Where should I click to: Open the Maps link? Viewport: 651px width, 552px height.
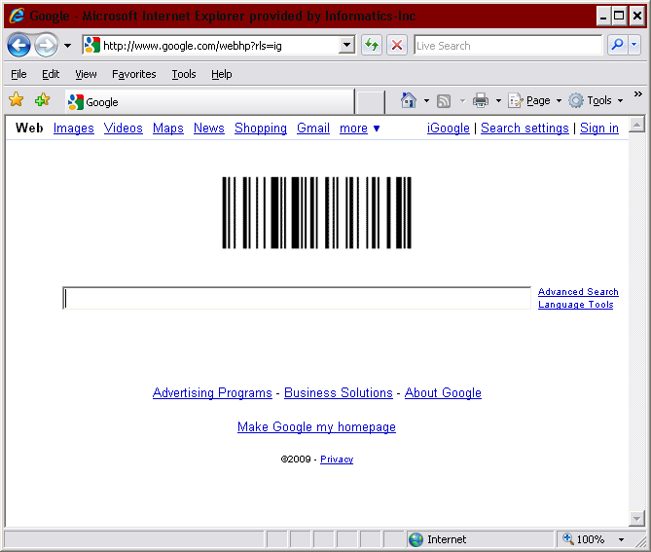click(168, 129)
